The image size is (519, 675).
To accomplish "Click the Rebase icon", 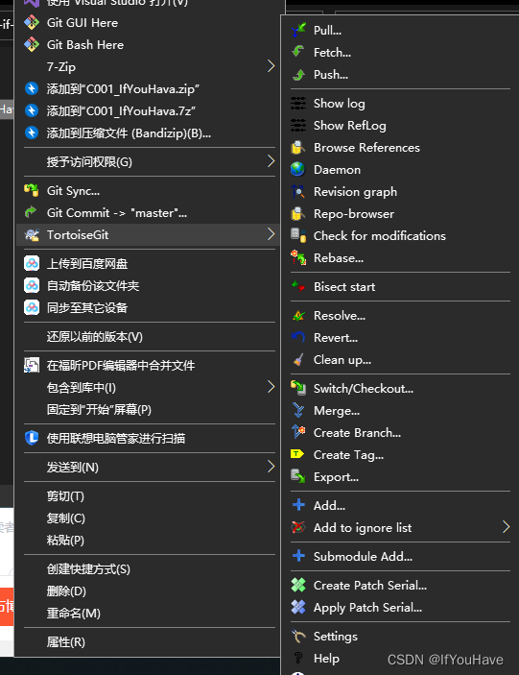I will pyautogui.click(x=298, y=258).
